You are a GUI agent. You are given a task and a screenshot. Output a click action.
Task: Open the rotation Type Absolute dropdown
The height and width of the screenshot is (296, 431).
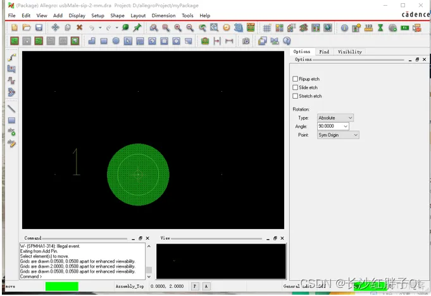(335, 118)
